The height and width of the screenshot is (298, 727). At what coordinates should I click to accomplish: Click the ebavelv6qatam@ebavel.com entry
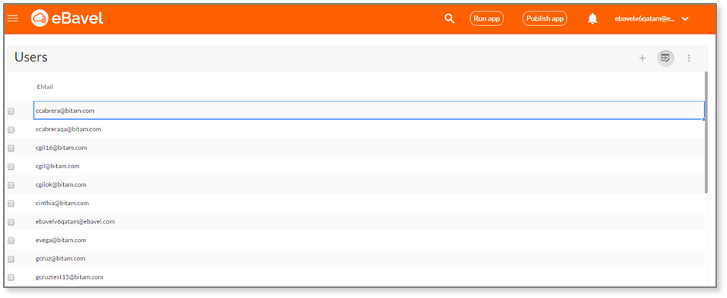(75, 222)
